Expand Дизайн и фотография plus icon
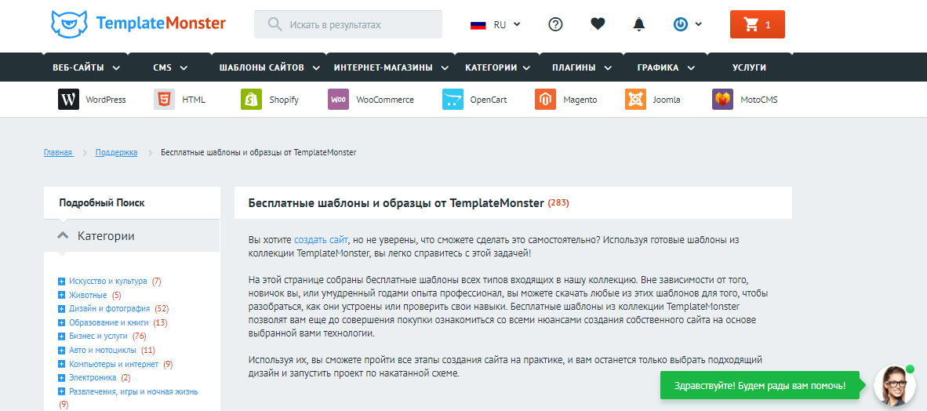The height and width of the screenshot is (411, 927). pyautogui.click(x=61, y=309)
